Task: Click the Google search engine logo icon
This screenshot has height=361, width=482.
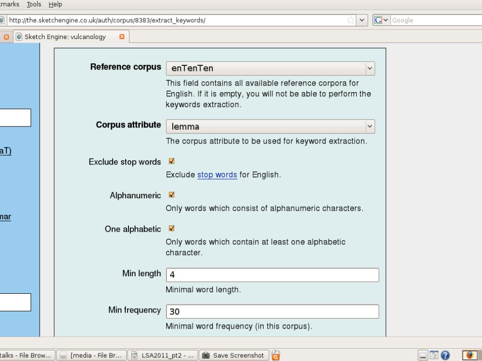Action: tap(378, 20)
